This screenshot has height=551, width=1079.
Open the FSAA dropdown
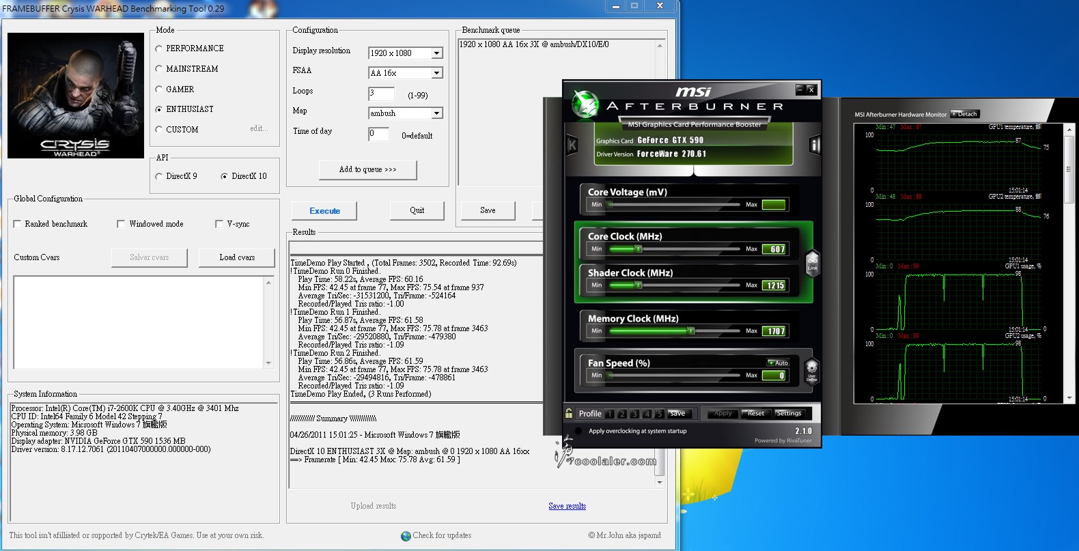tap(437, 73)
